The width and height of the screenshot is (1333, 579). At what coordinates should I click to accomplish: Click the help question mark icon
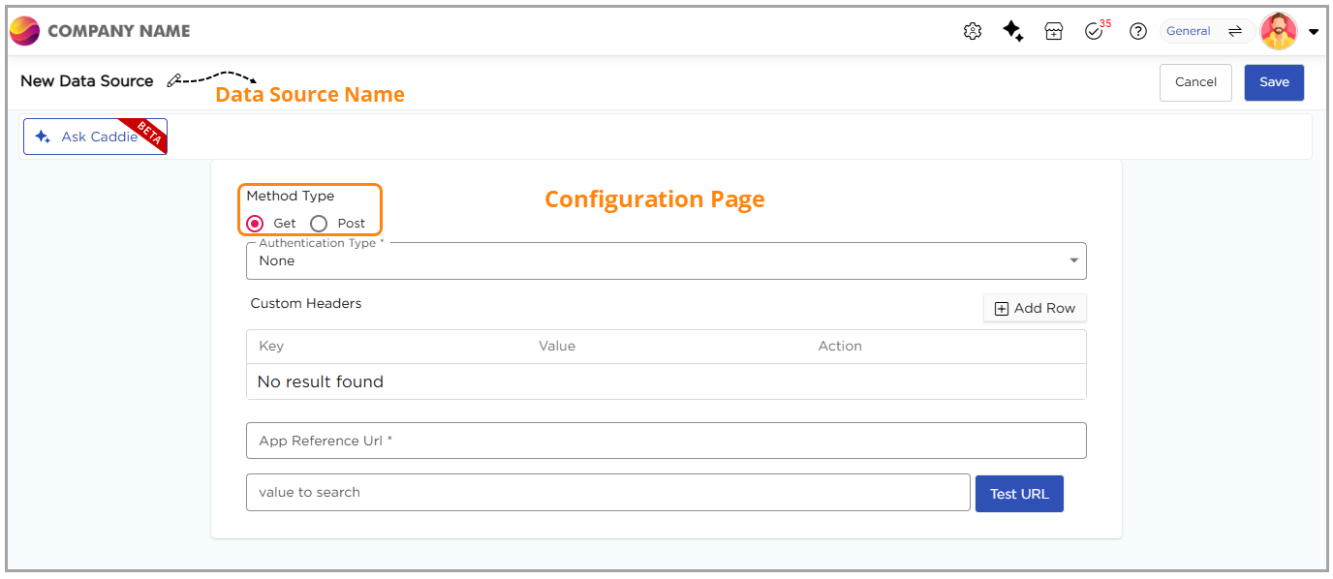point(1138,31)
